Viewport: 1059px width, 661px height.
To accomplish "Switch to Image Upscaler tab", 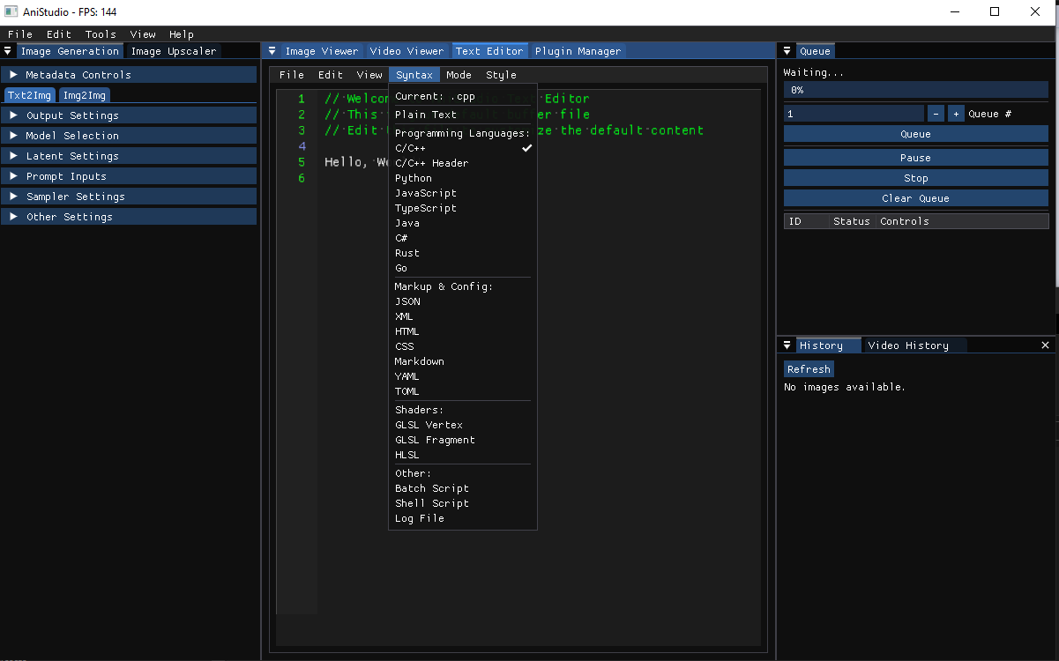I will tap(174, 51).
